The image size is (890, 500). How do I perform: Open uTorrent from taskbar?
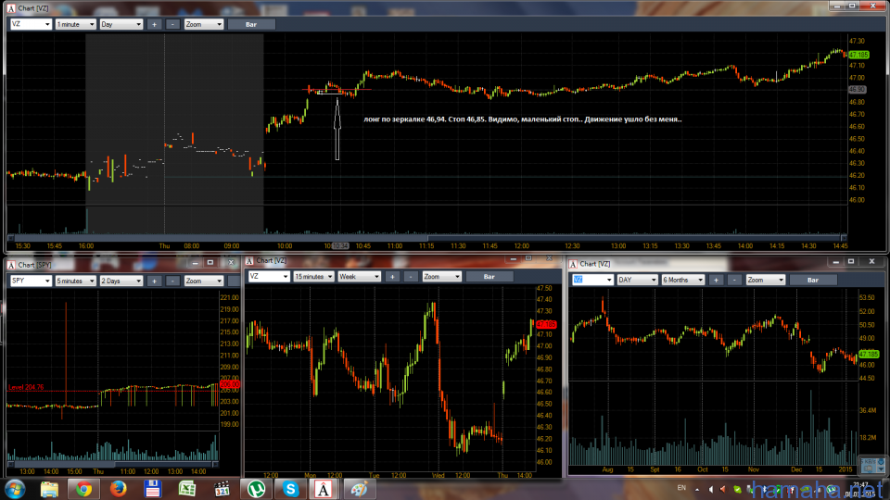click(x=256, y=489)
